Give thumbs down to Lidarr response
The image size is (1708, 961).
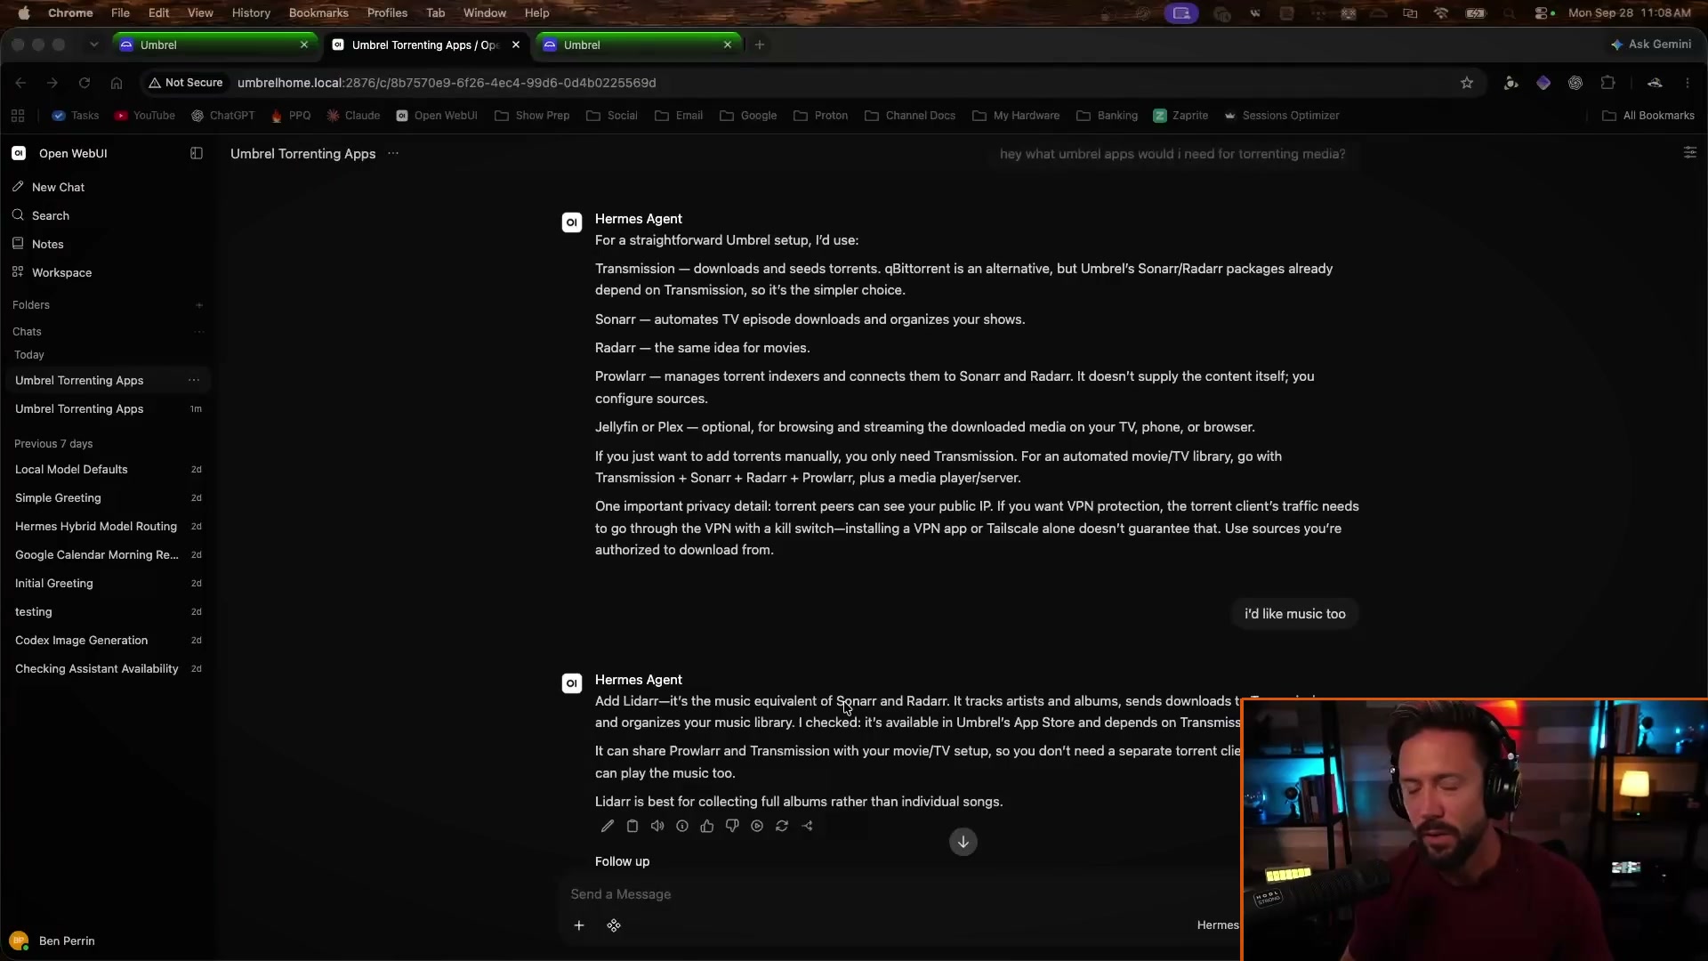pos(732,826)
